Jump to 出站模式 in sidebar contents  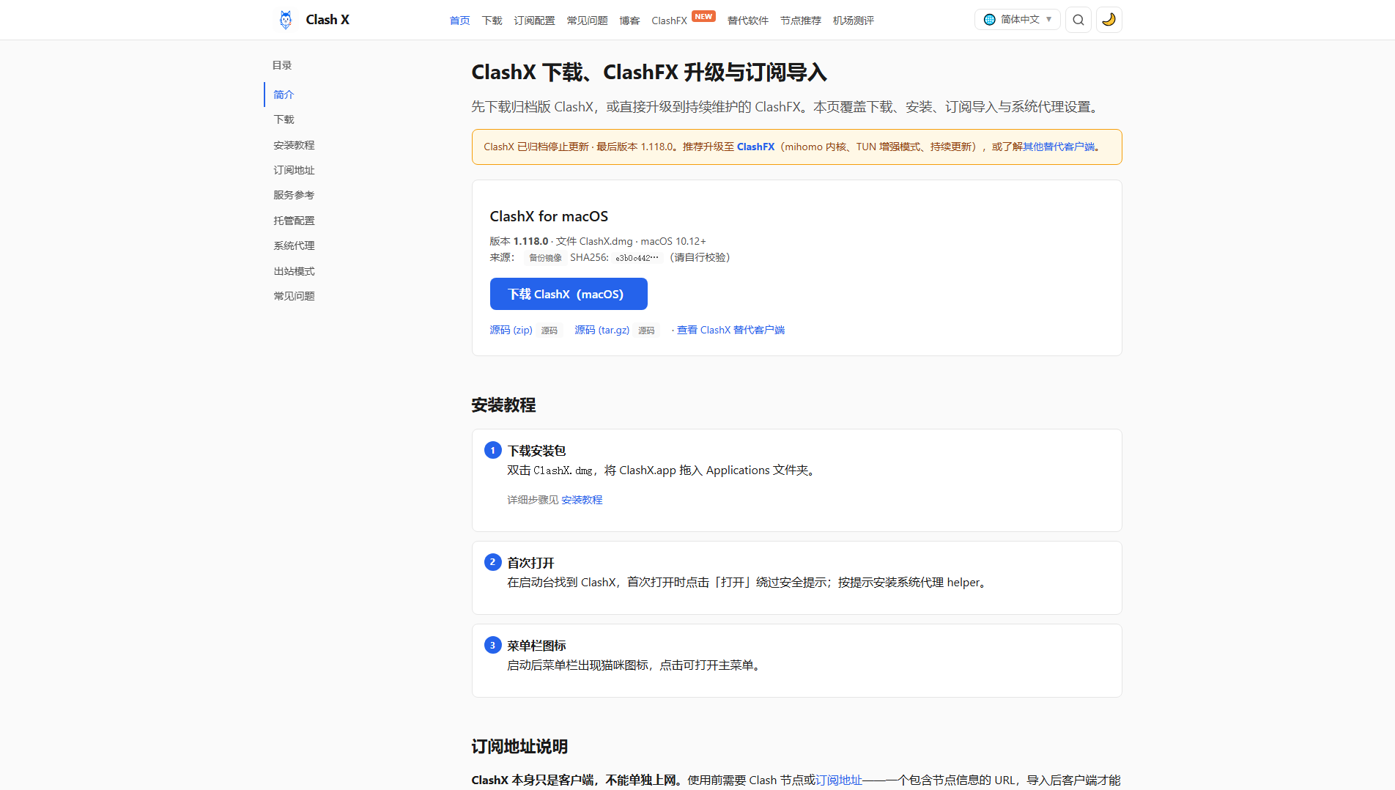click(294, 271)
